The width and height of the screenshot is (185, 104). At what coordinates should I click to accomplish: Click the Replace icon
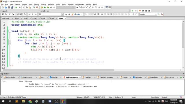click(x=37, y=8)
